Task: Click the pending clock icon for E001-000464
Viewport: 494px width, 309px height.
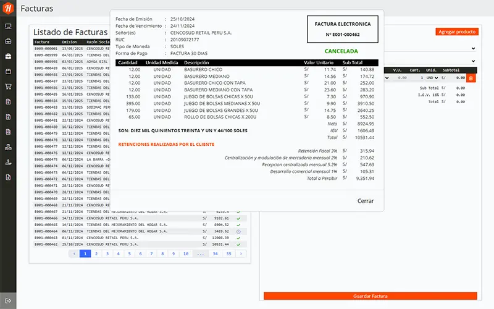Action: tap(238, 231)
